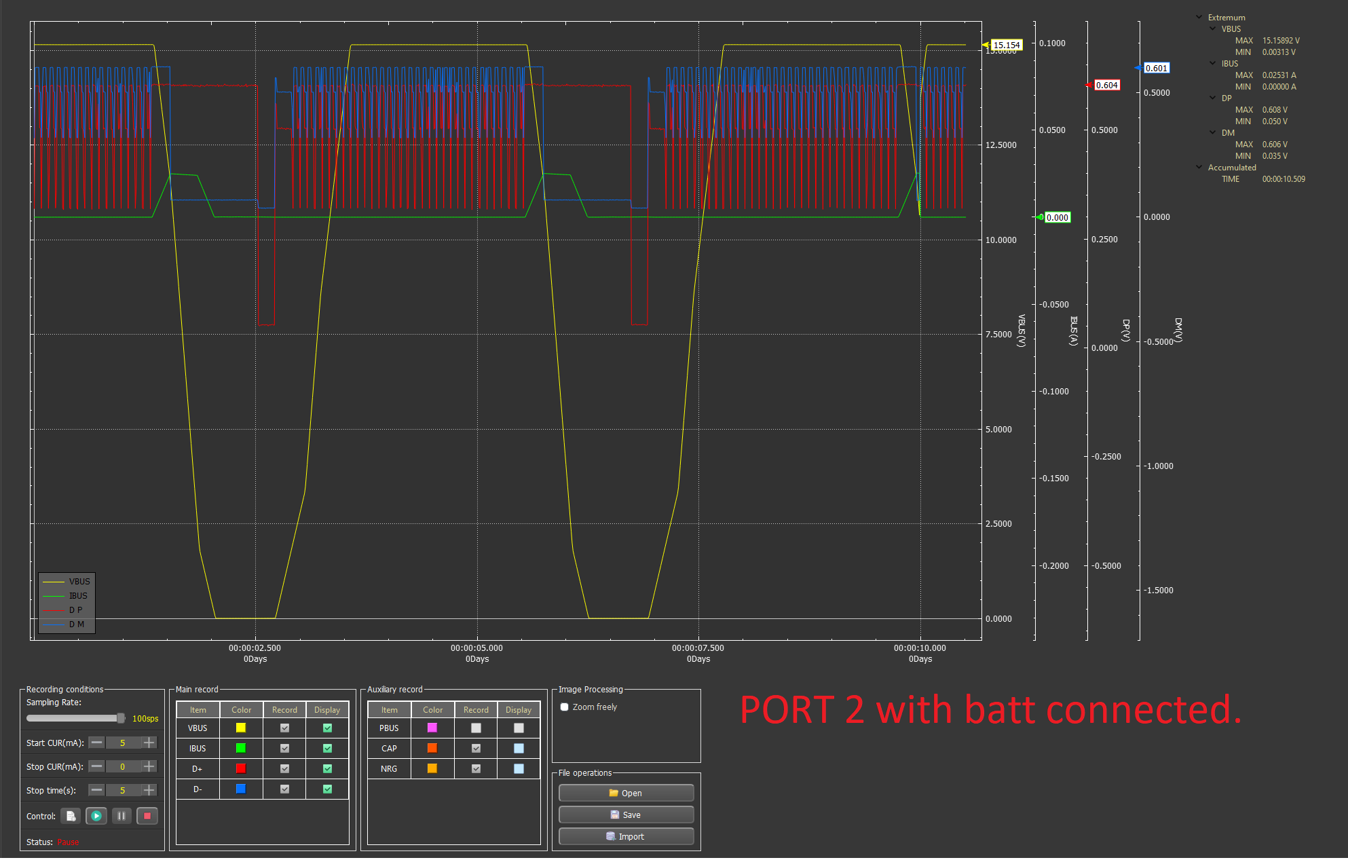Collapse the Extremum tree section
The width and height of the screenshot is (1348, 860).
click(x=1199, y=17)
